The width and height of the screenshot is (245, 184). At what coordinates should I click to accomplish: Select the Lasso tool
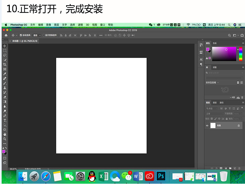(x=5, y=55)
